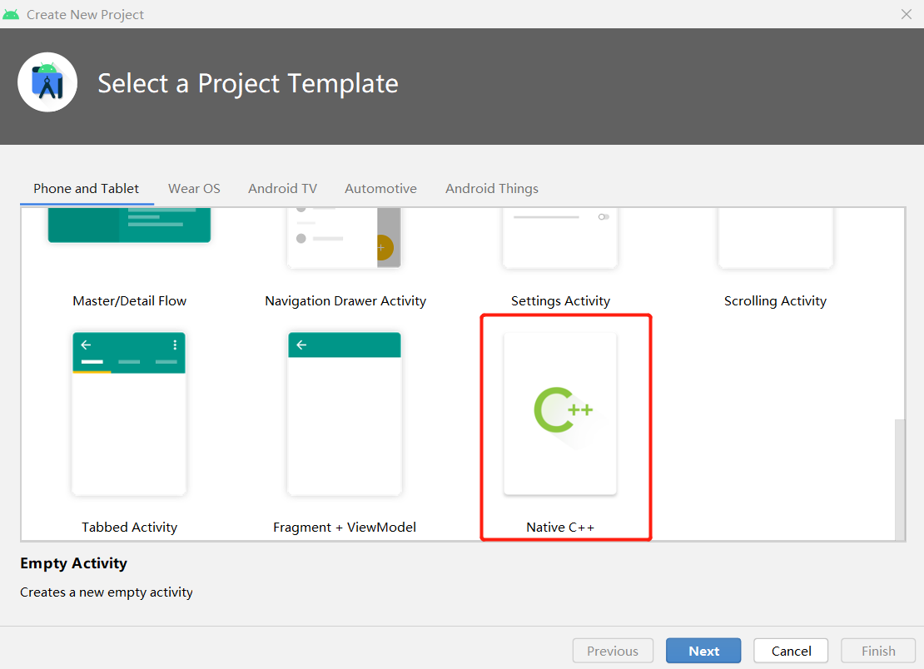
Task: Click the green C++ logo icon
Action: [564, 410]
